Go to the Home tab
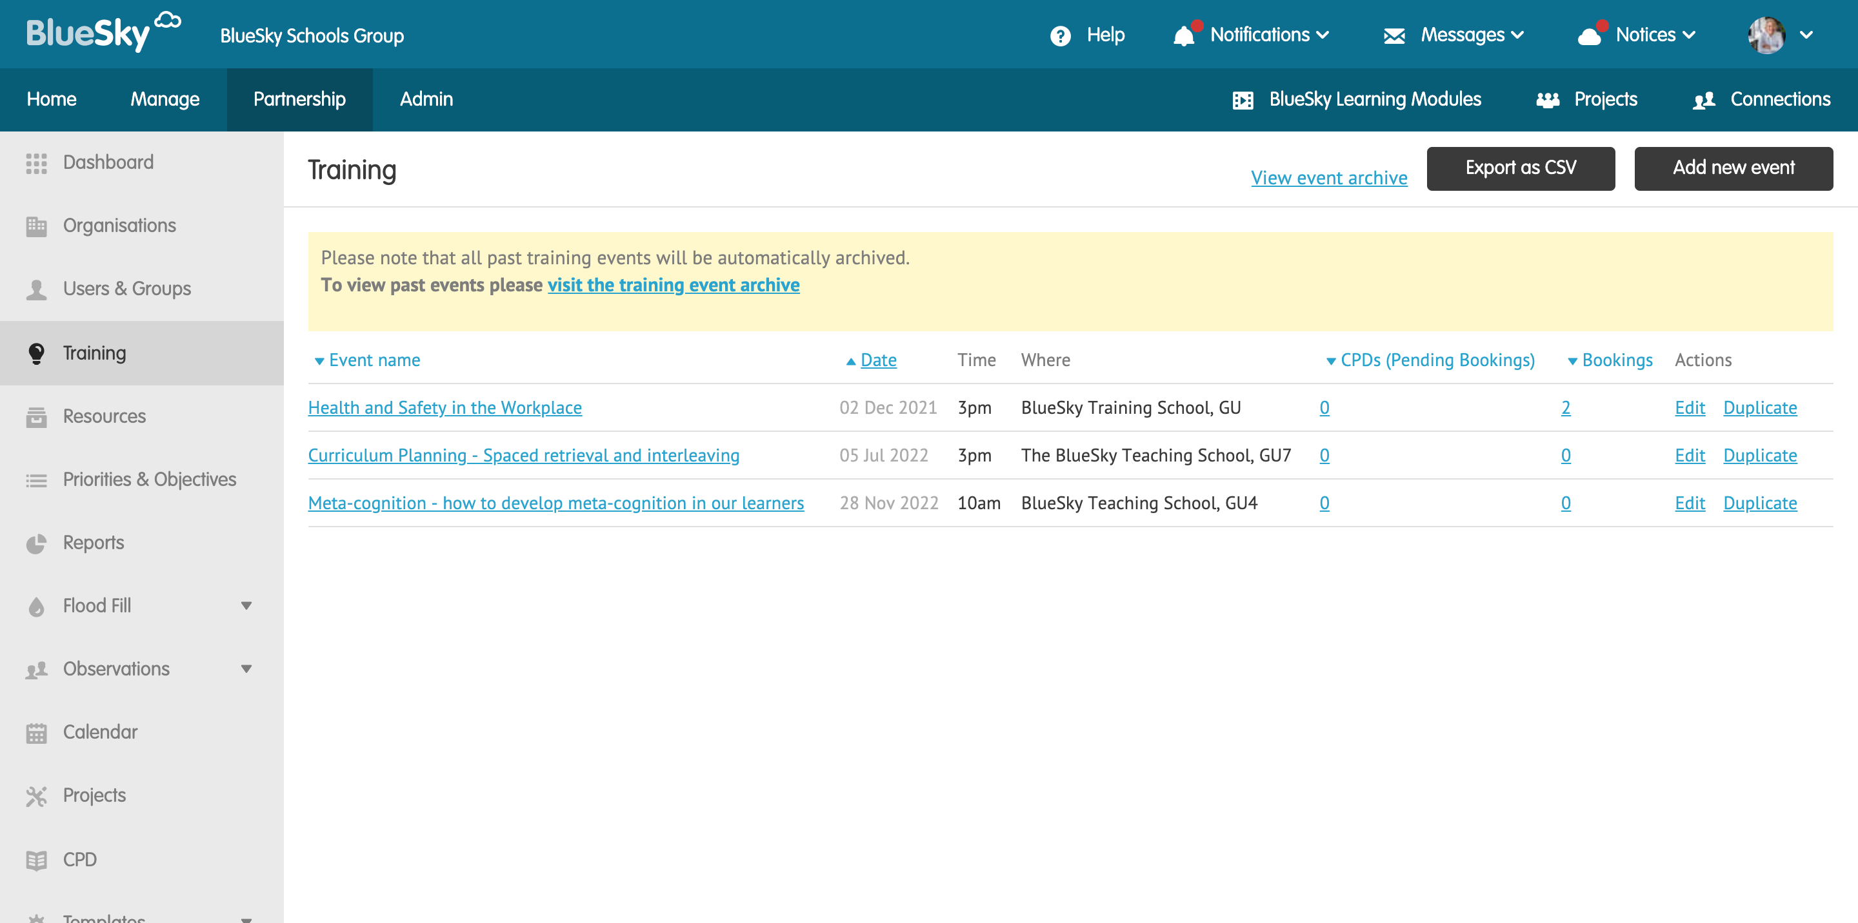The image size is (1858, 923). 52,99
